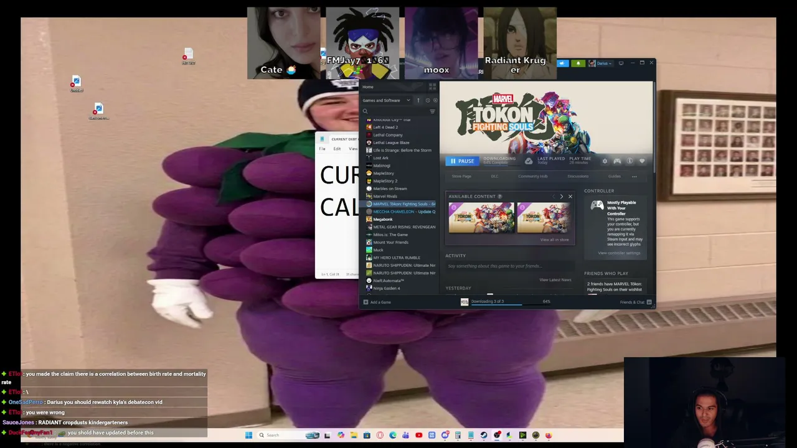Open the Steam announcements megaphone icon

562,63
